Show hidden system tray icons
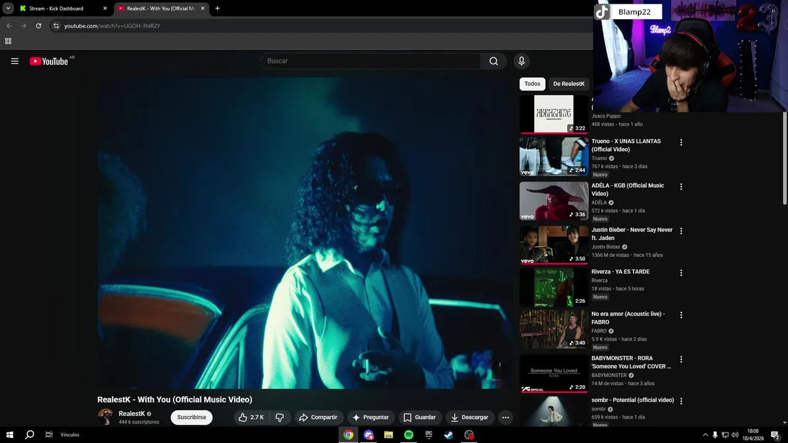Screen dimensions: 788x443 (705, 435)
